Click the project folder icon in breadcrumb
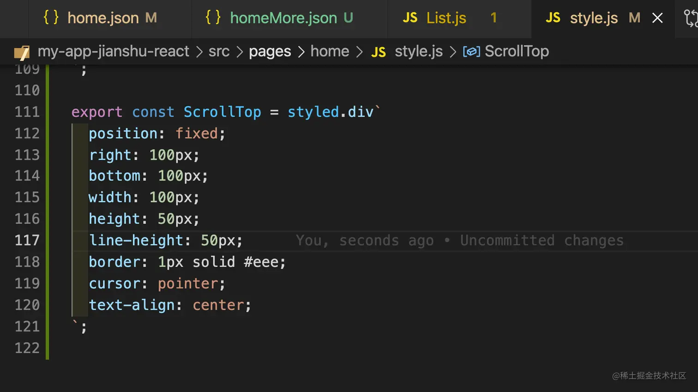The image size is (698, 392). click(x=22, y=52)
